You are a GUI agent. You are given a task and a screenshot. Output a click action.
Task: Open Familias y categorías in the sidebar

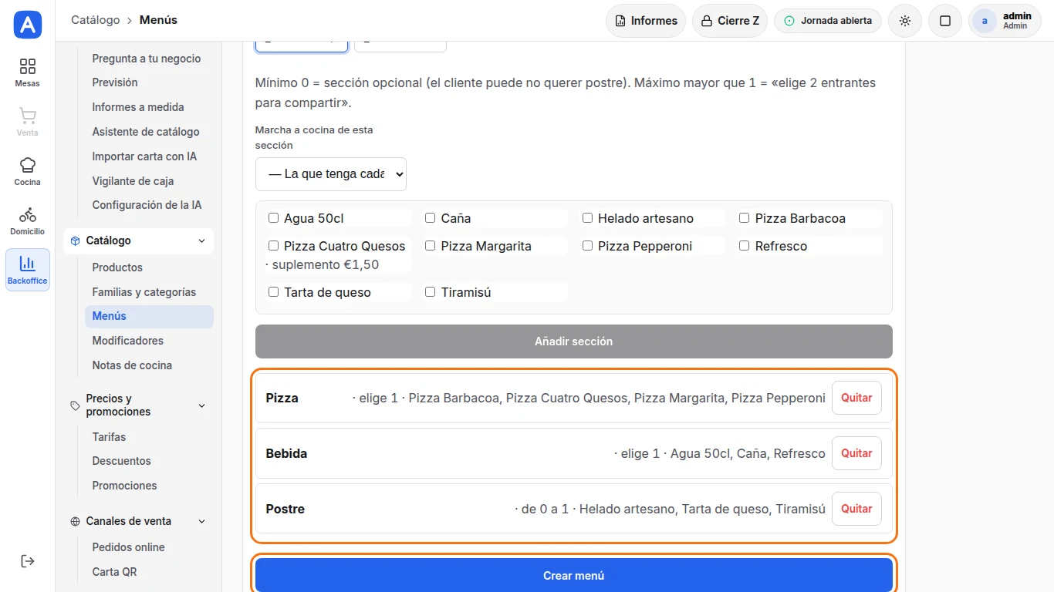point(149,292)
